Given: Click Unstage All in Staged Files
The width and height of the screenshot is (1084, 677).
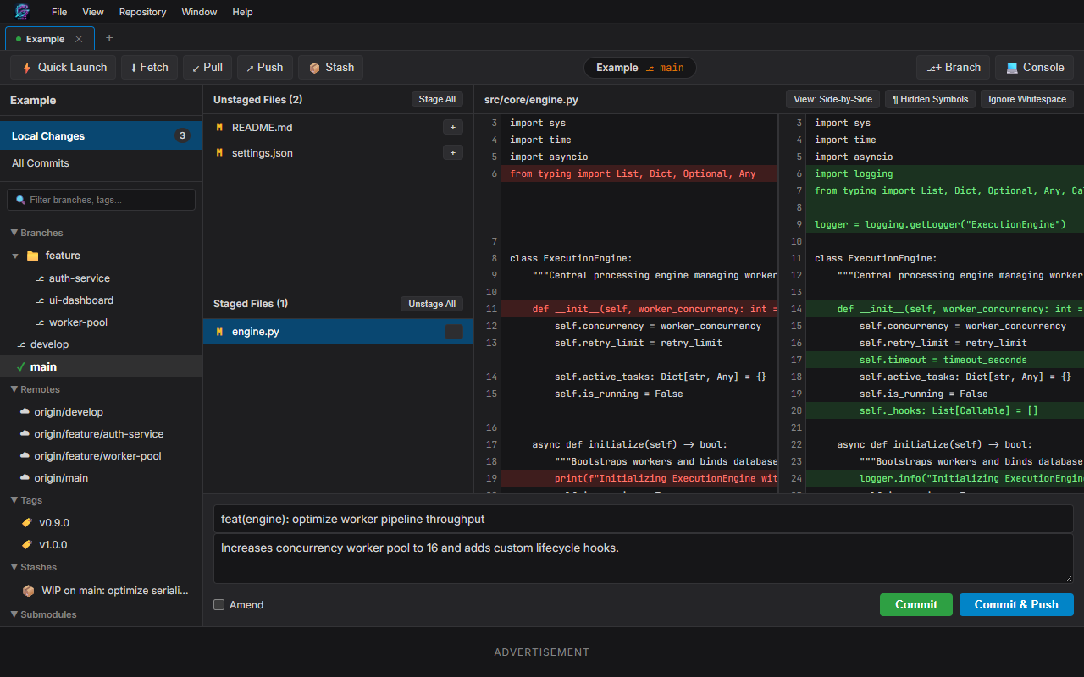Looking at the screenshot, I should (432, 304).
